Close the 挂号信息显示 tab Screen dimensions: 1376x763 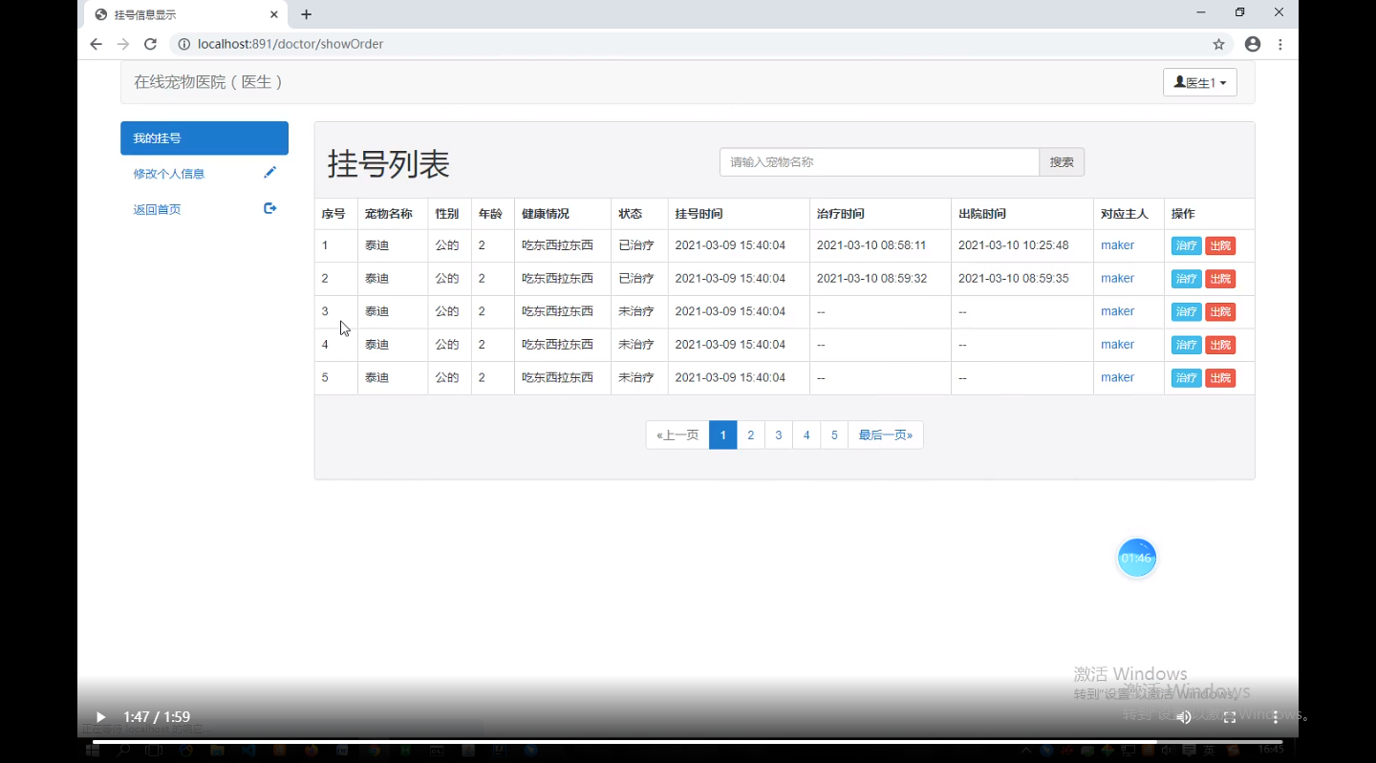pyautogui.click(x=274, y=14)
